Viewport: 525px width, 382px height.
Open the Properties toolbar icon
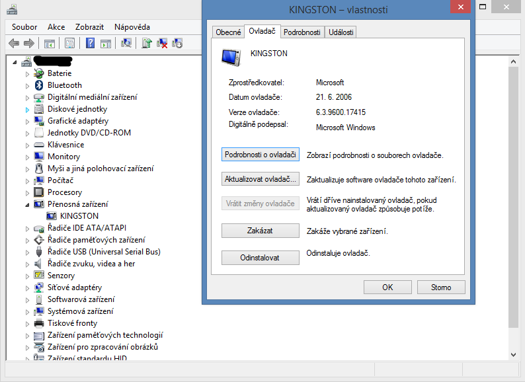coord(69,43)
